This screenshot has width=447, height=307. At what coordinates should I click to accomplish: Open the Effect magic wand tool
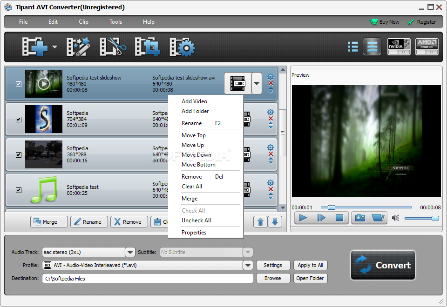point(78,47)
